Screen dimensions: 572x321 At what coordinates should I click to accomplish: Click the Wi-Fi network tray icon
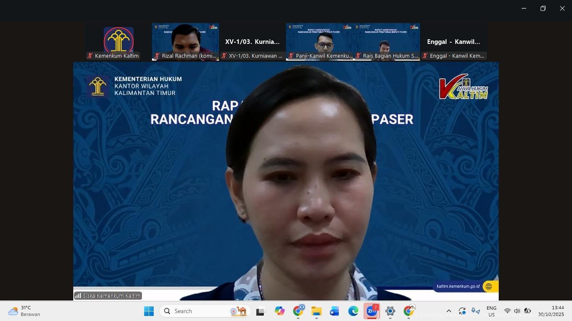click(x=507, y=311)
